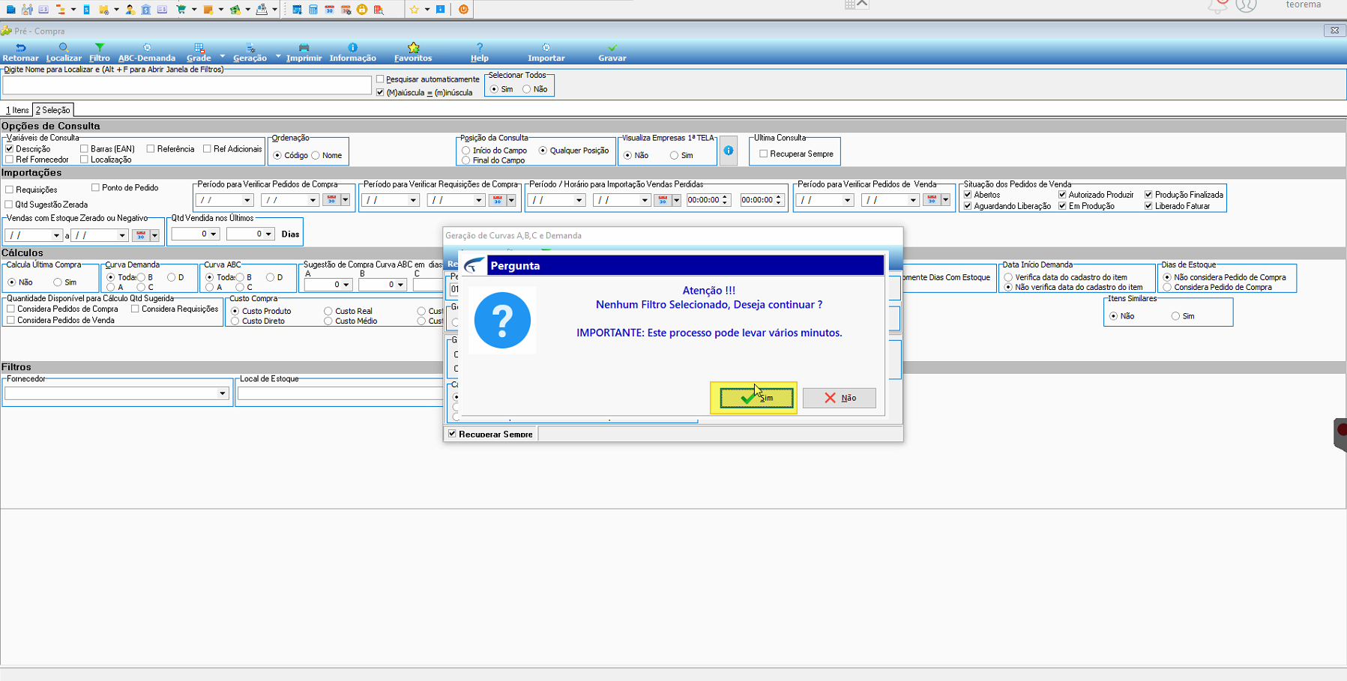This screenshot has height=681, width=1347.
Task: Open first date dropdown in Pedidos de Compra period
Action: point(247,200)
